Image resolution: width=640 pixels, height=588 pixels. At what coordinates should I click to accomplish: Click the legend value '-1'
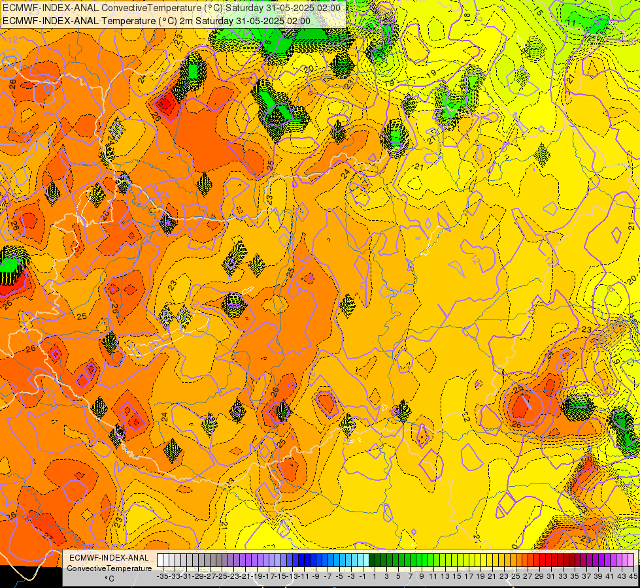(362, 576)
